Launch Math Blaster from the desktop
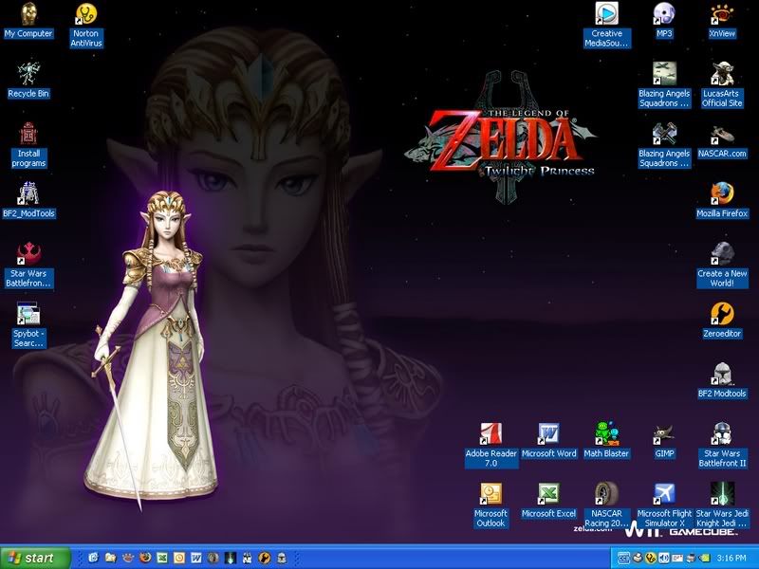Viewport: 759px width, 569px height. point(606,440)
